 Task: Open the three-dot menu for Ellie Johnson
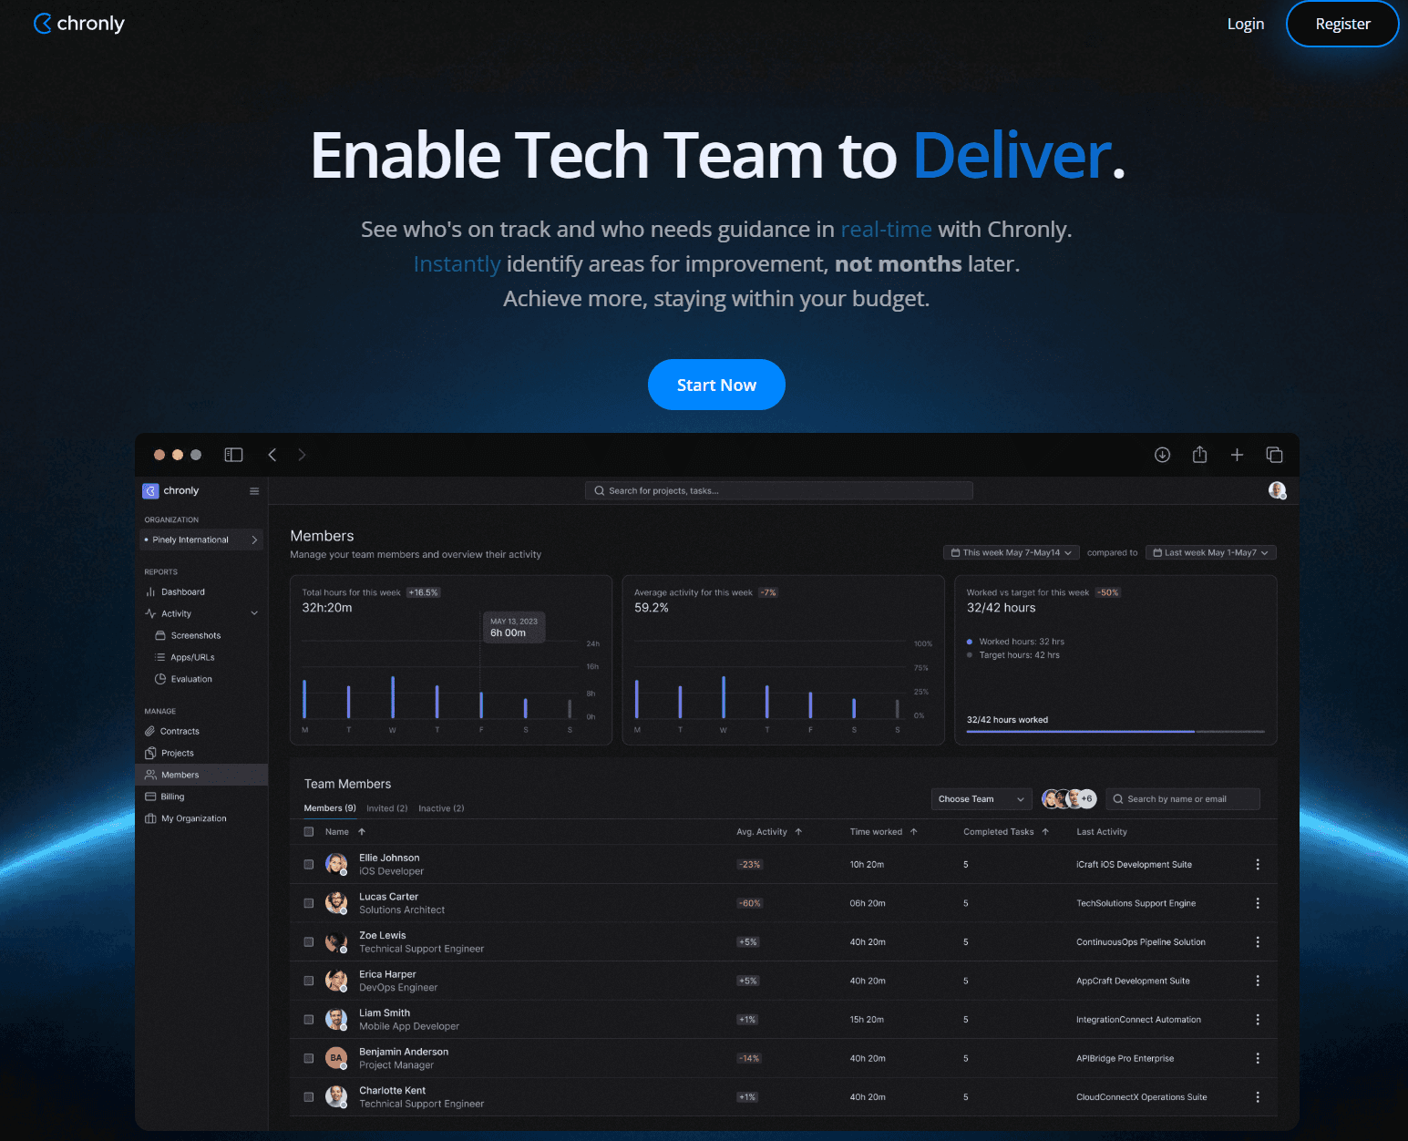(x=1258, y=864)
